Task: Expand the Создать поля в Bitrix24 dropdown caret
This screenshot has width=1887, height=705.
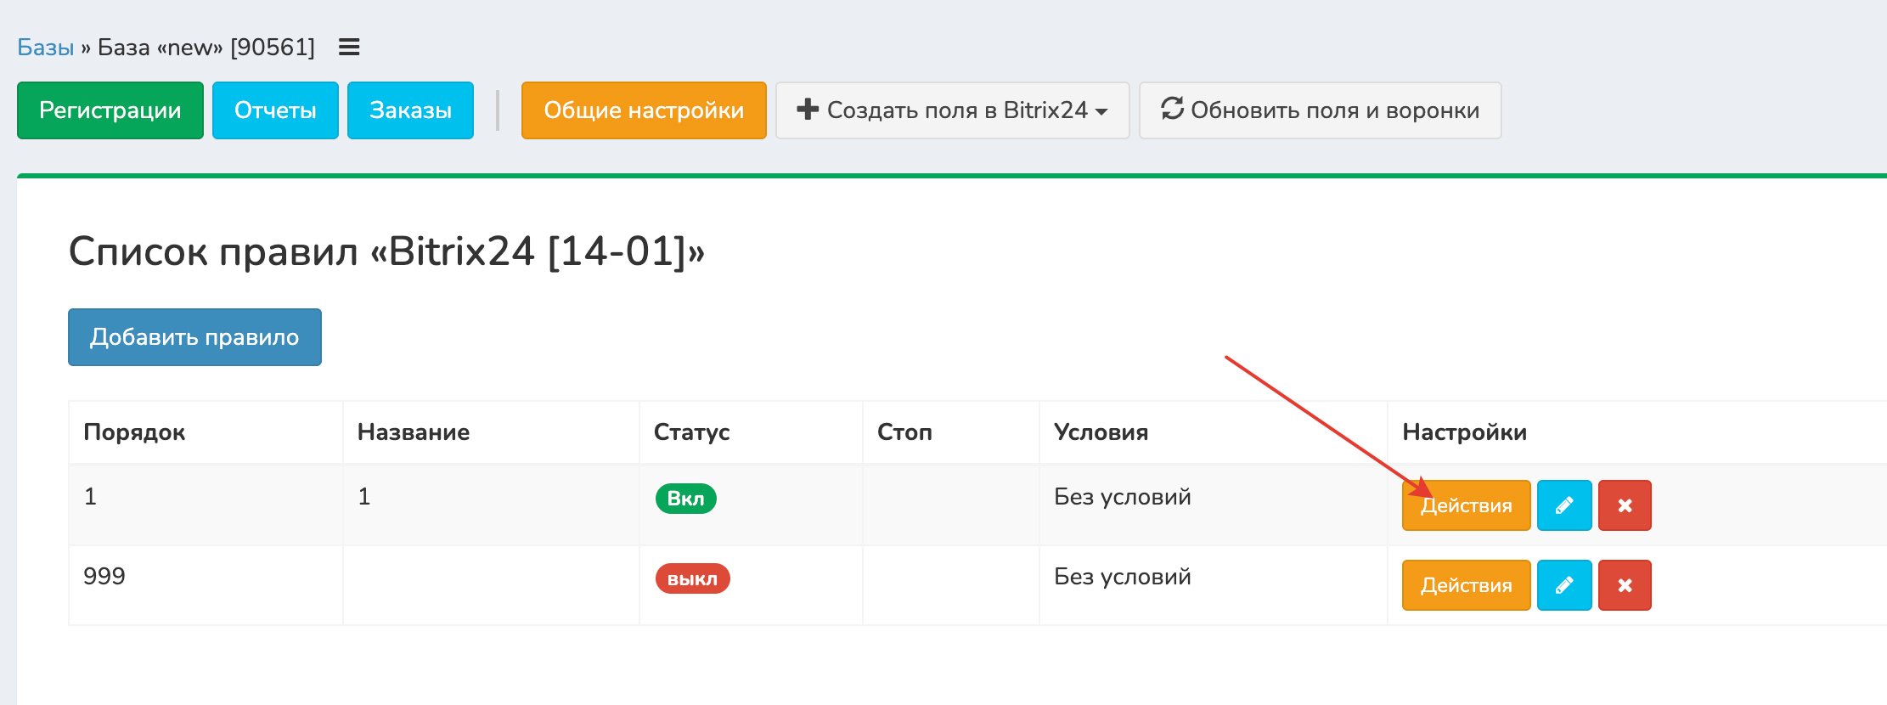Action: click(1101, 112)
